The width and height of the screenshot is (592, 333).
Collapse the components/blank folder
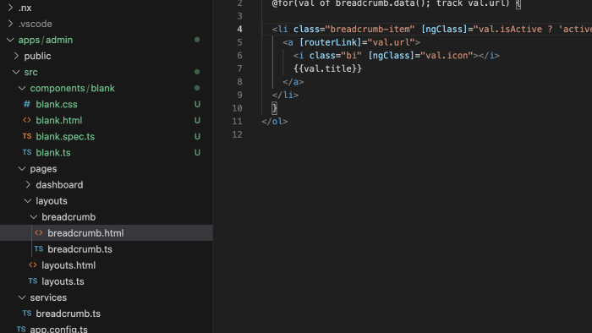point(22,88)
